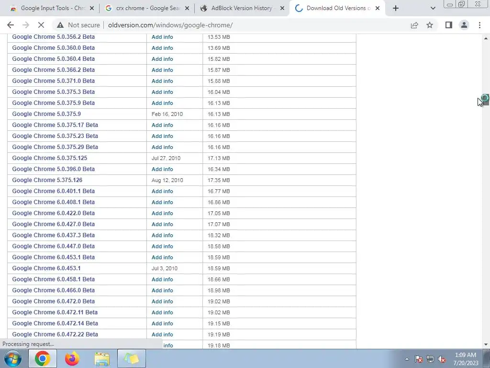Image resolution: width=490 pixels, height=368 pixels.
Task: Click Add info for Chrome 6.0.466.0 Beta
Action: click(162, 290)
